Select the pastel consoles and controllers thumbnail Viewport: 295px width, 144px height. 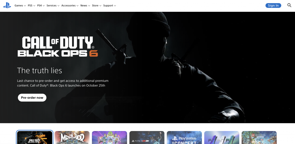coord(222,137)
